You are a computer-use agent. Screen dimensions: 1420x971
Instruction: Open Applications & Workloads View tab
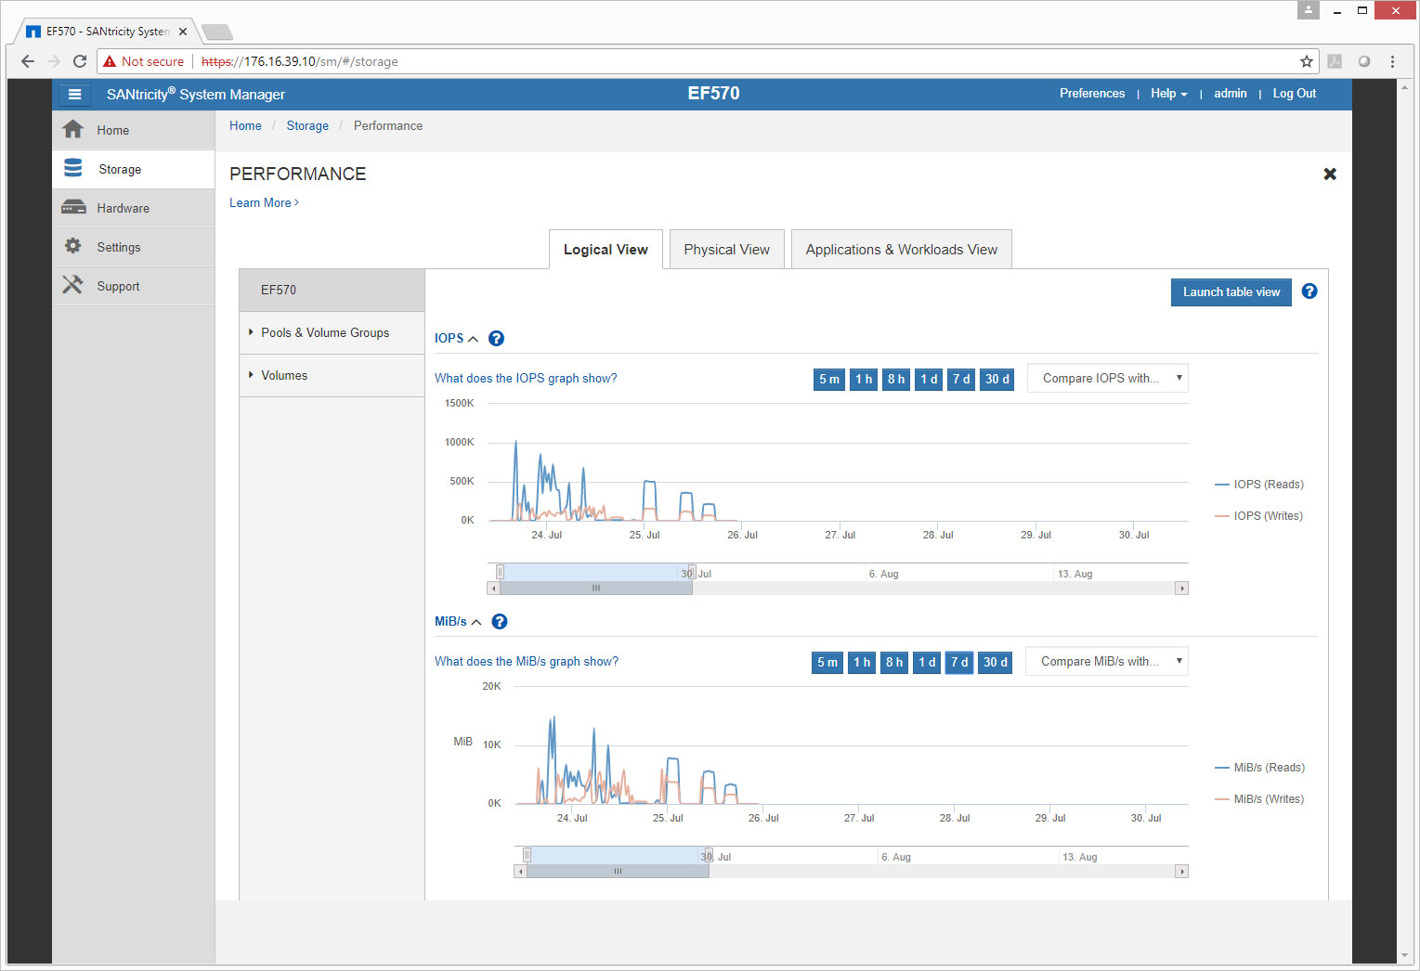(x=901, y=250)
